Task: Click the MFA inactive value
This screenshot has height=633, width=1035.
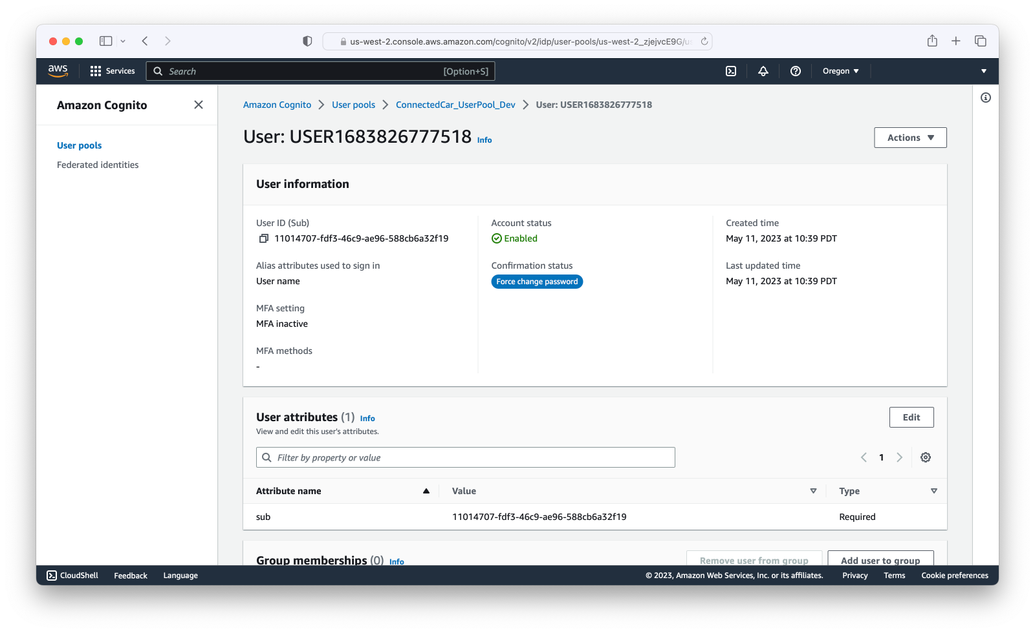Action: (x=282, y=324)
